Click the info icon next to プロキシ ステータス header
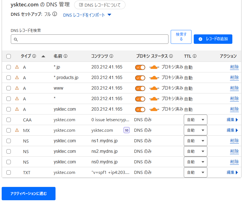This screenshot has width=244, height=203. tap(171, 56)
